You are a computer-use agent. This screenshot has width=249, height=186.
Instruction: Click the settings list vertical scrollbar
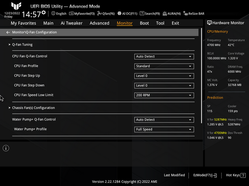point(201,75)
